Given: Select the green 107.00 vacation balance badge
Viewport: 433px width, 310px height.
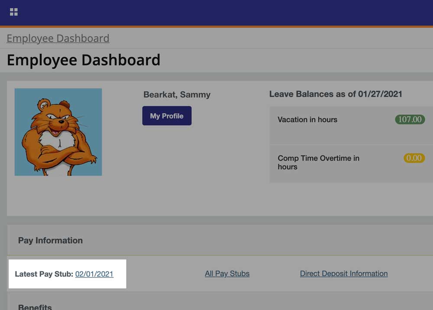Looking at the screenshot, I should (410, 120).
